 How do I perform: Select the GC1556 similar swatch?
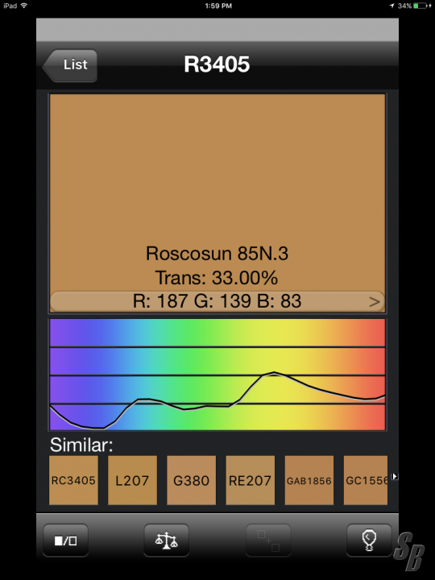[x=366, y=480]
